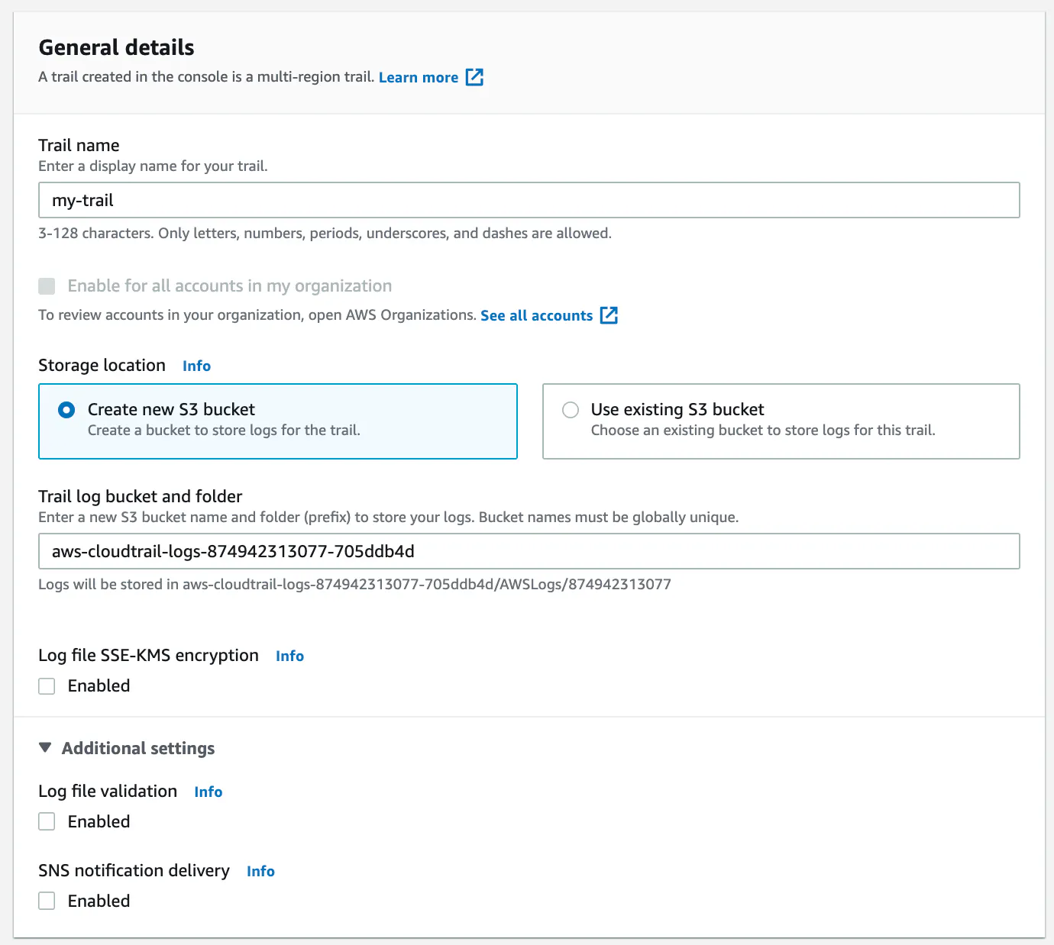The image size is (1054, 945).
Task: Open Learn more about multi-region trails
Action: (x=419, y=77)
